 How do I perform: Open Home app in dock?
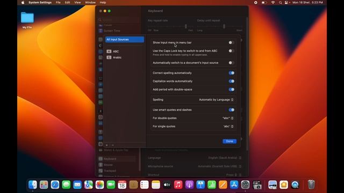click(x=284, y=184)
